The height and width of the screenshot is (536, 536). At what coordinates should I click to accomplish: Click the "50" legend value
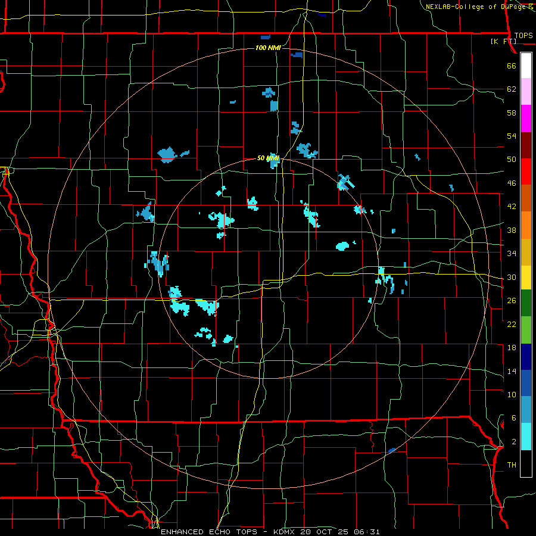click(x=512, y=160)
